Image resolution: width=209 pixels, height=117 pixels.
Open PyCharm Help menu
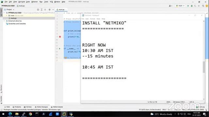pyautogui.click(x=63, y=2)
